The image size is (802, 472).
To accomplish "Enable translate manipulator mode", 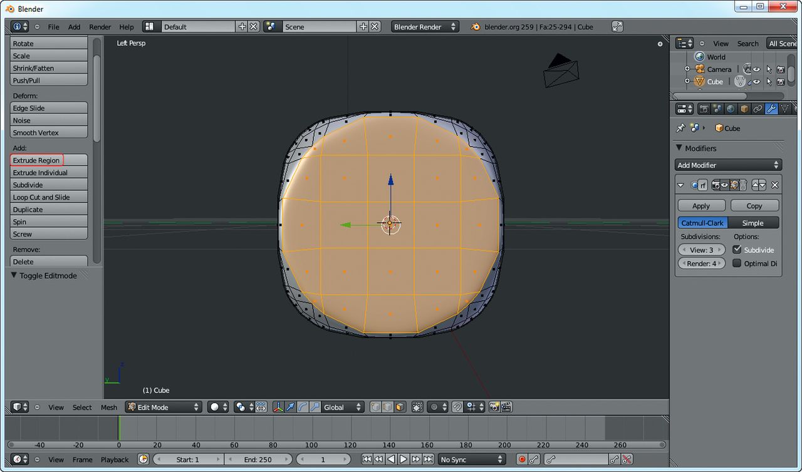I will click(290, 407).
